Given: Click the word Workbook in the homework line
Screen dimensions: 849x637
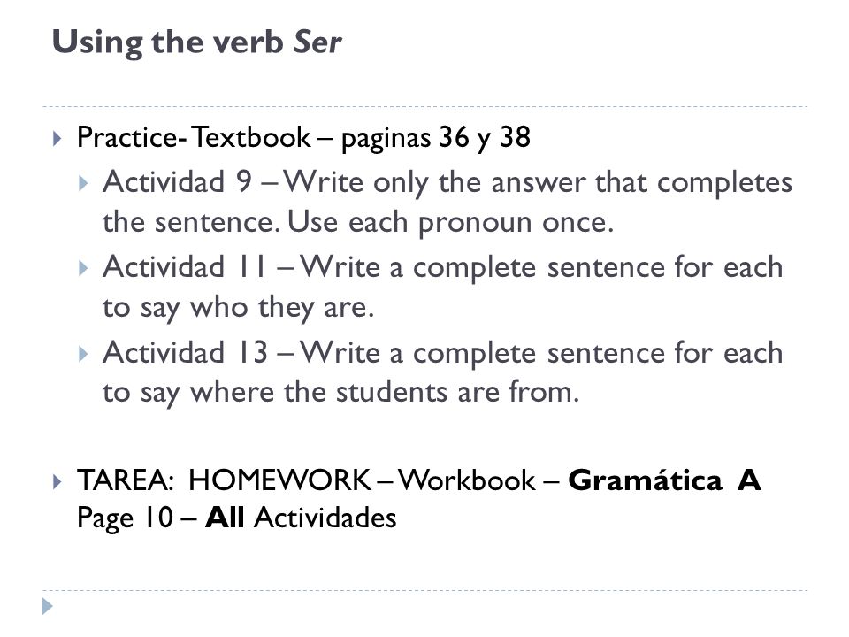Looking at the screenshot, I should pos(467,480).
